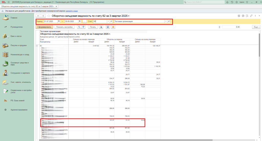Image resolution: width=262 pixels, height=141 pixels.
Task: Close the Оборотно-сальдовая ведомость tab
Action: point(56,6)
